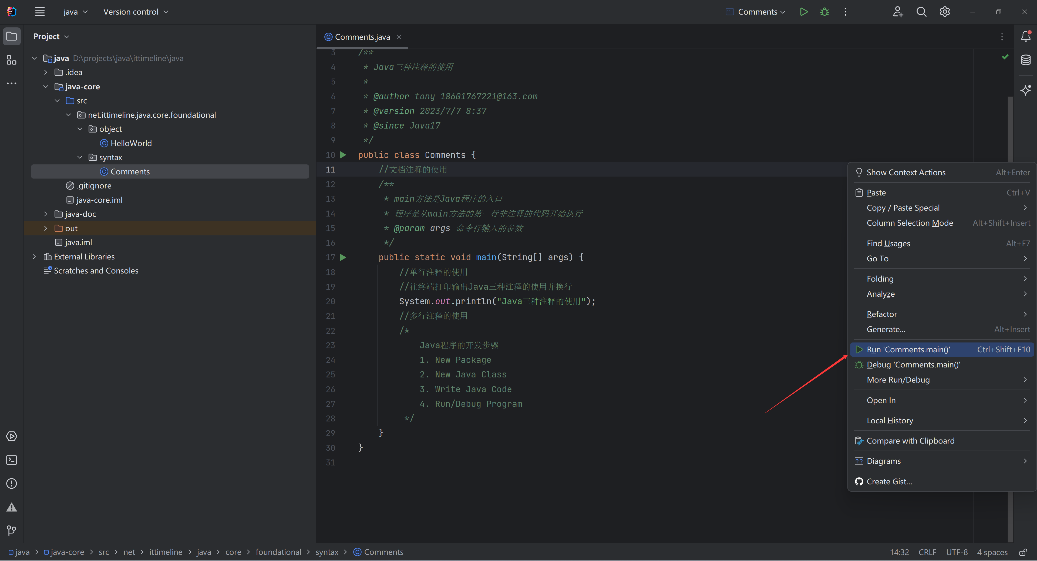Select Column Selection Mode menu item

(x=942, y=223)
